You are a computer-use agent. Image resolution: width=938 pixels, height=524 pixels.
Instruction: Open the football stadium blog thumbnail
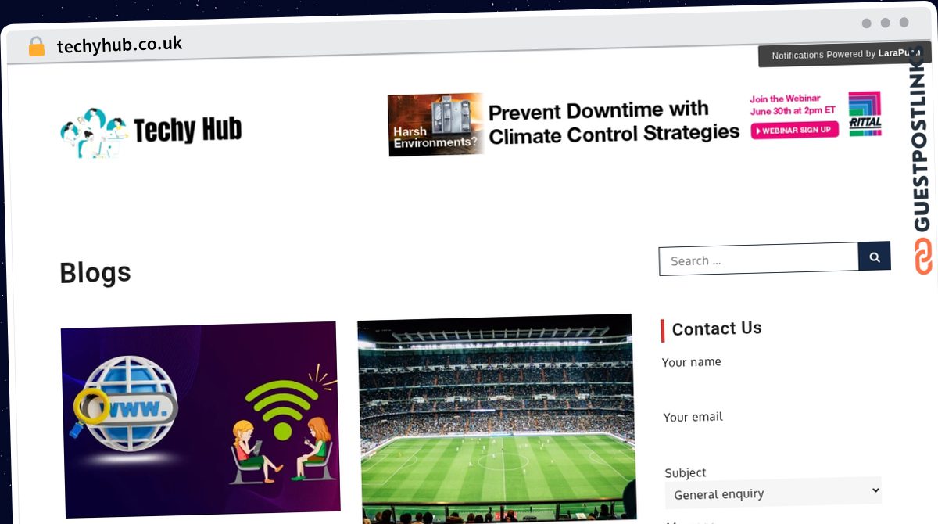click(496, 419)
